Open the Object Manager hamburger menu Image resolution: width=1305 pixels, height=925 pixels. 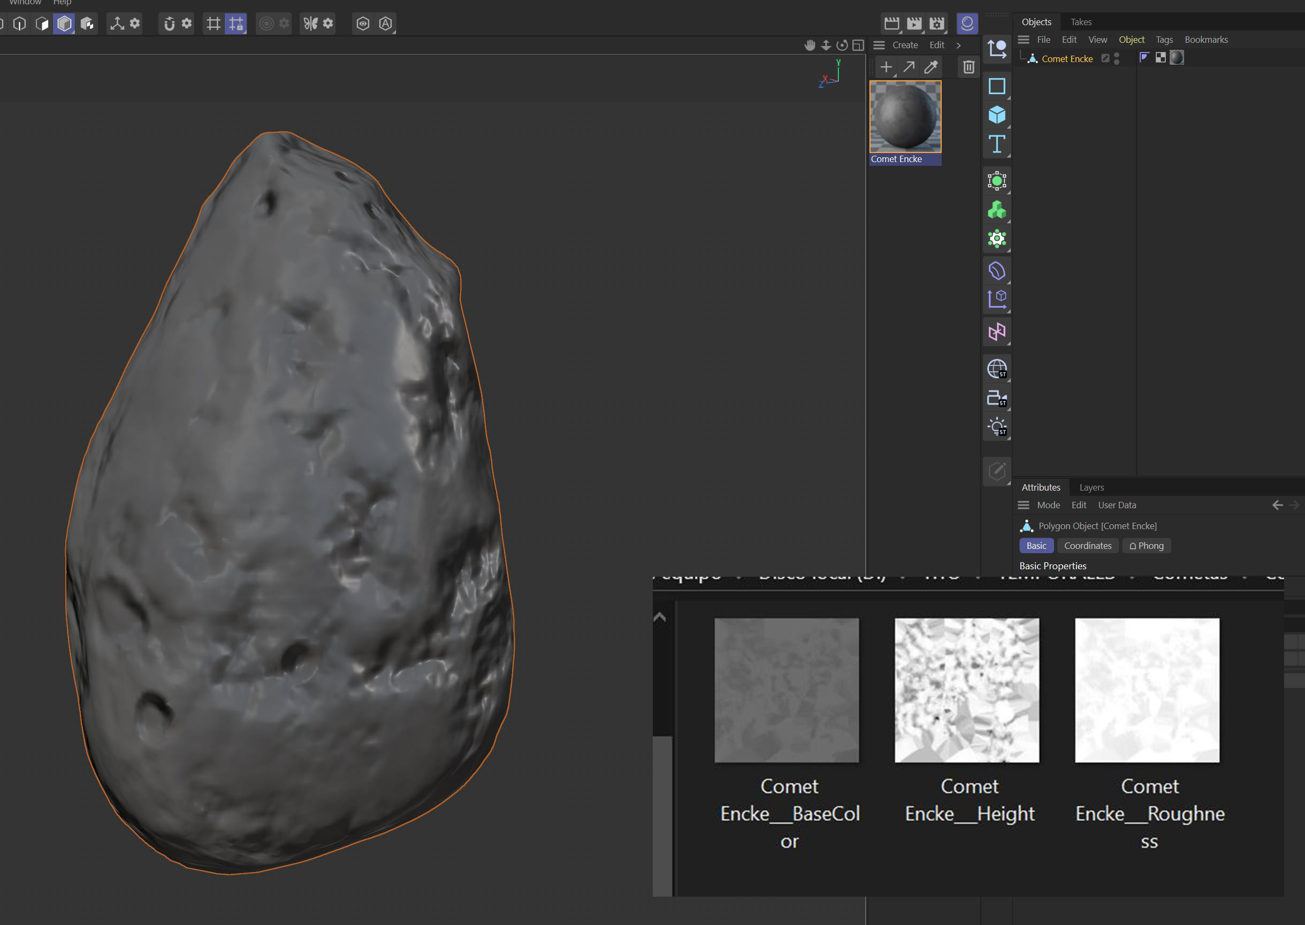(x=1023, y=39)
